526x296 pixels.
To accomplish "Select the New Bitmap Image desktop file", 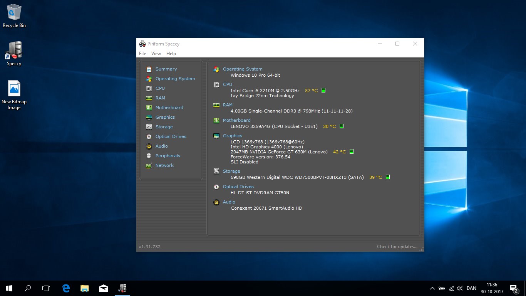I will point(14,95).
